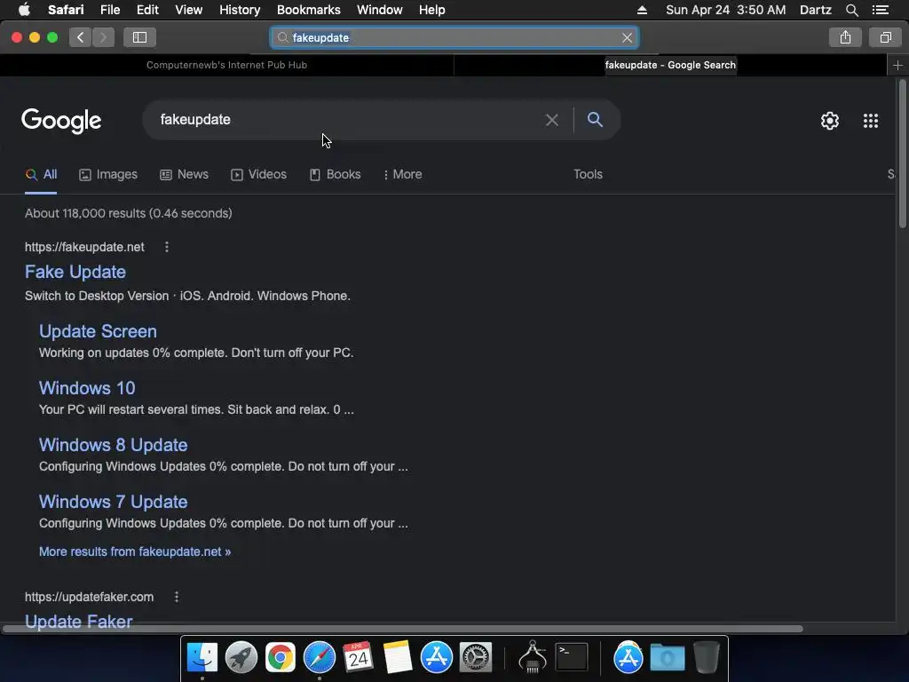Click the Google search magnifier button
Screen dimensions: 909x682
click(595, 120)
